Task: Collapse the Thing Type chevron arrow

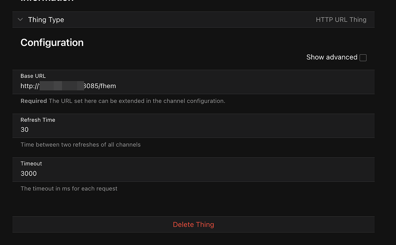Action: [21, 20]
